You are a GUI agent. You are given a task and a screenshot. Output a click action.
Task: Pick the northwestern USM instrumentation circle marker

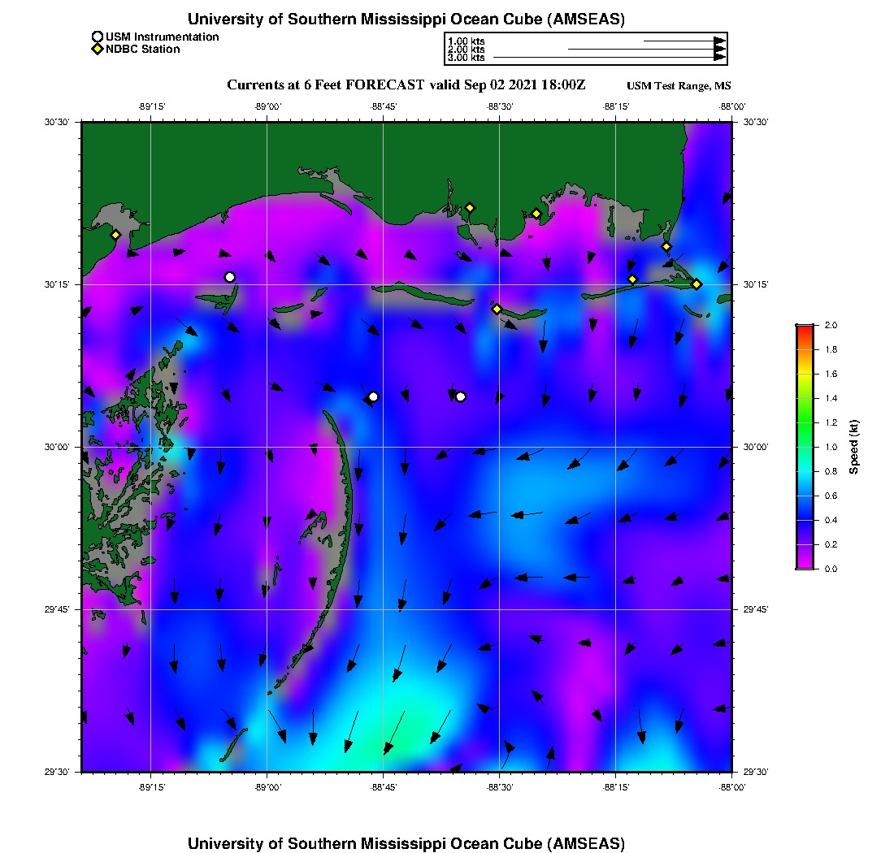pyautogui.click(x=230, y=277)
